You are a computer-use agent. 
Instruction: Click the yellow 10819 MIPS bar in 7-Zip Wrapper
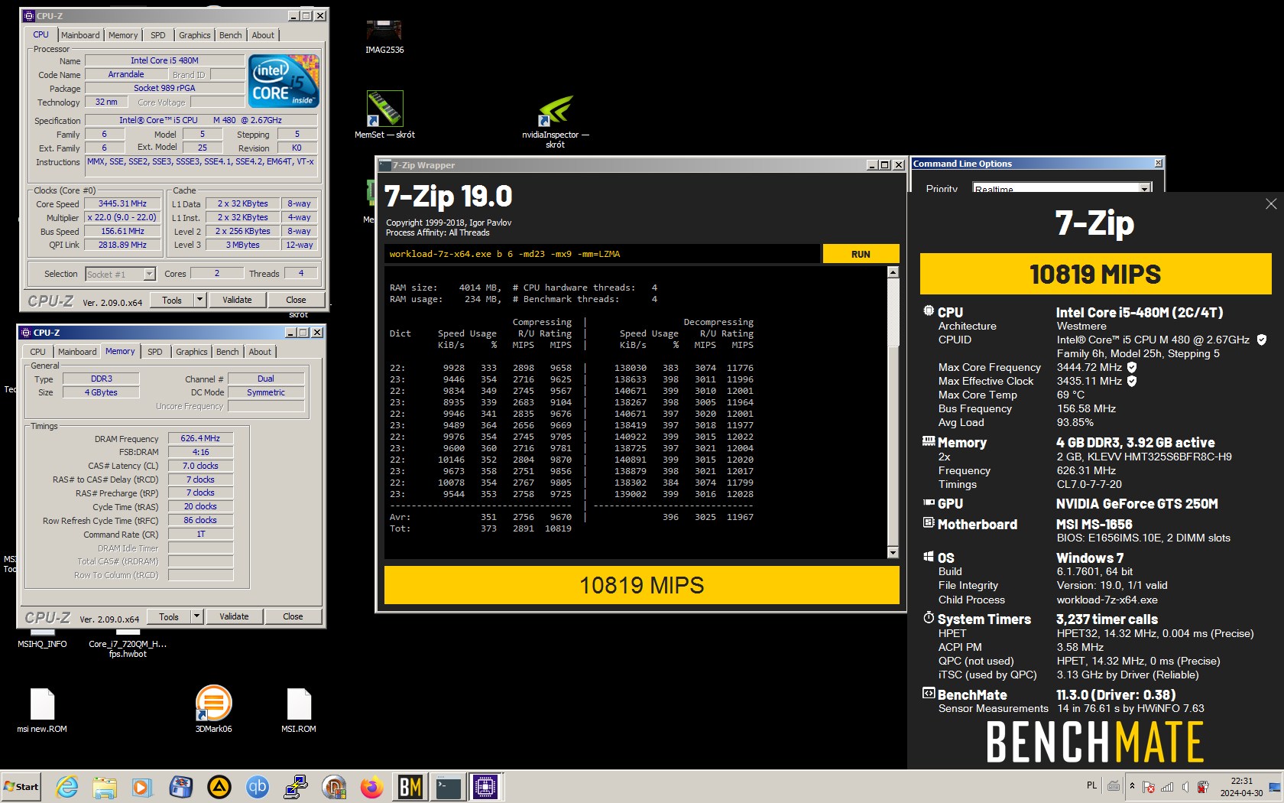tap(641, 585)
